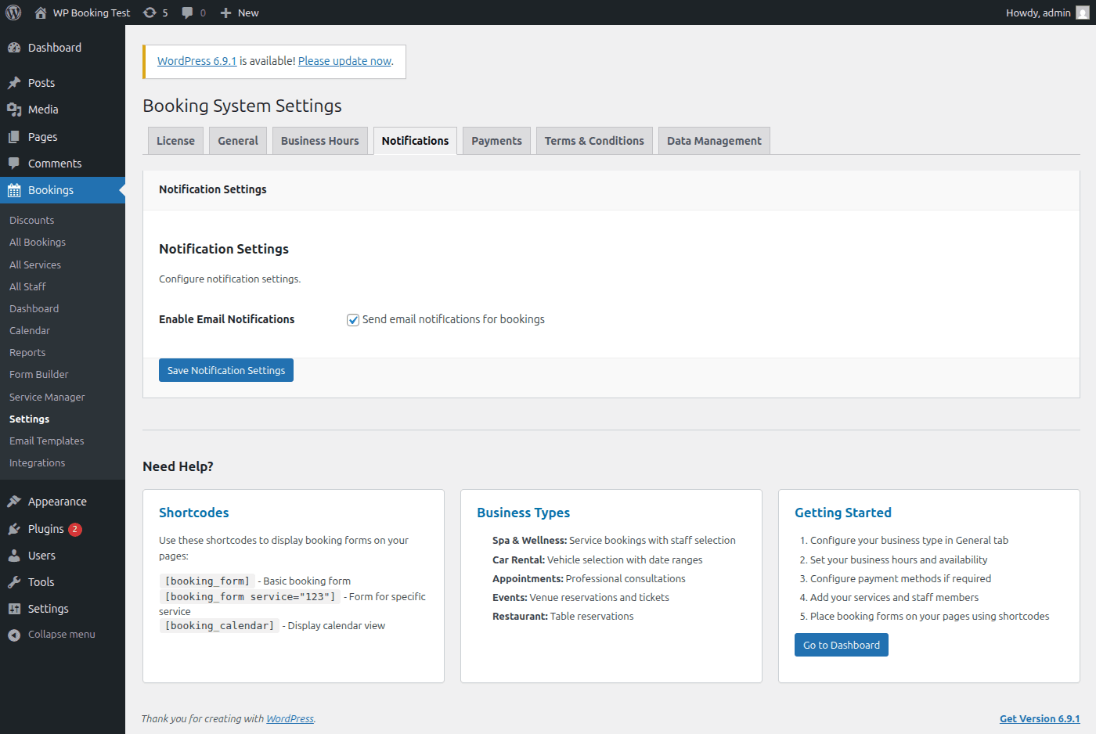
Task: Open Email Templates submenu item
Action: 46,441
